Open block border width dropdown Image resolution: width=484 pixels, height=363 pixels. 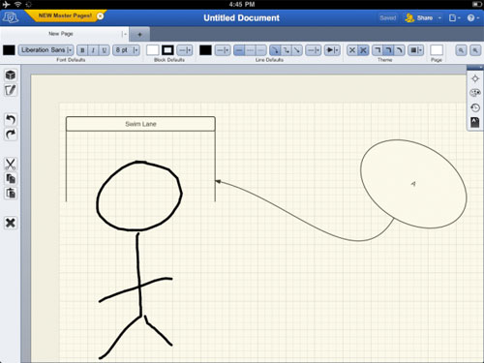coord(185,50)
